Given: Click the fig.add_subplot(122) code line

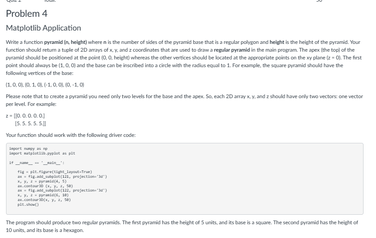Looking at the screenshot, I should 62,190.
